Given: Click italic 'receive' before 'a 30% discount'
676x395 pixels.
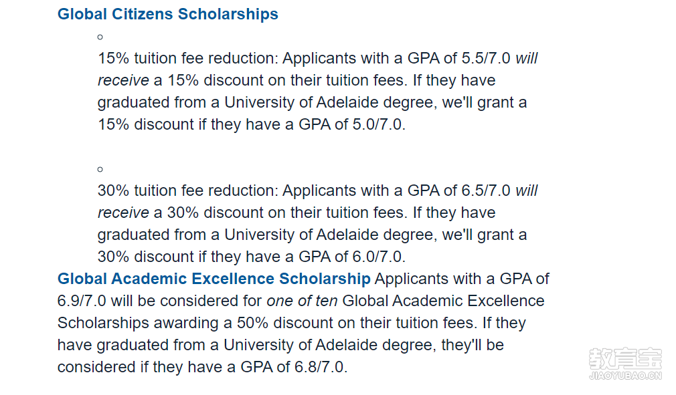Looking at the screenshot, I should (123, 213).
